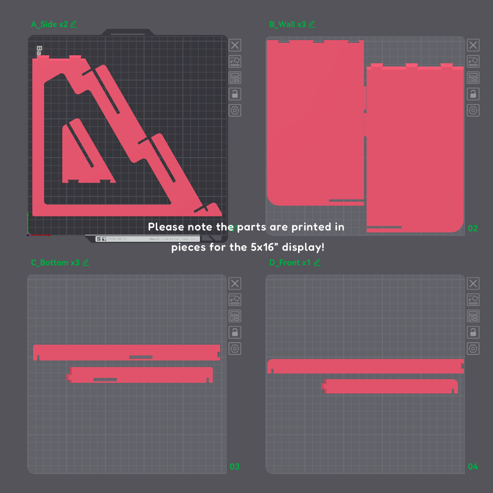
Task: Auto-orient objects on the B_Wall plate
Action: (473, 62)
